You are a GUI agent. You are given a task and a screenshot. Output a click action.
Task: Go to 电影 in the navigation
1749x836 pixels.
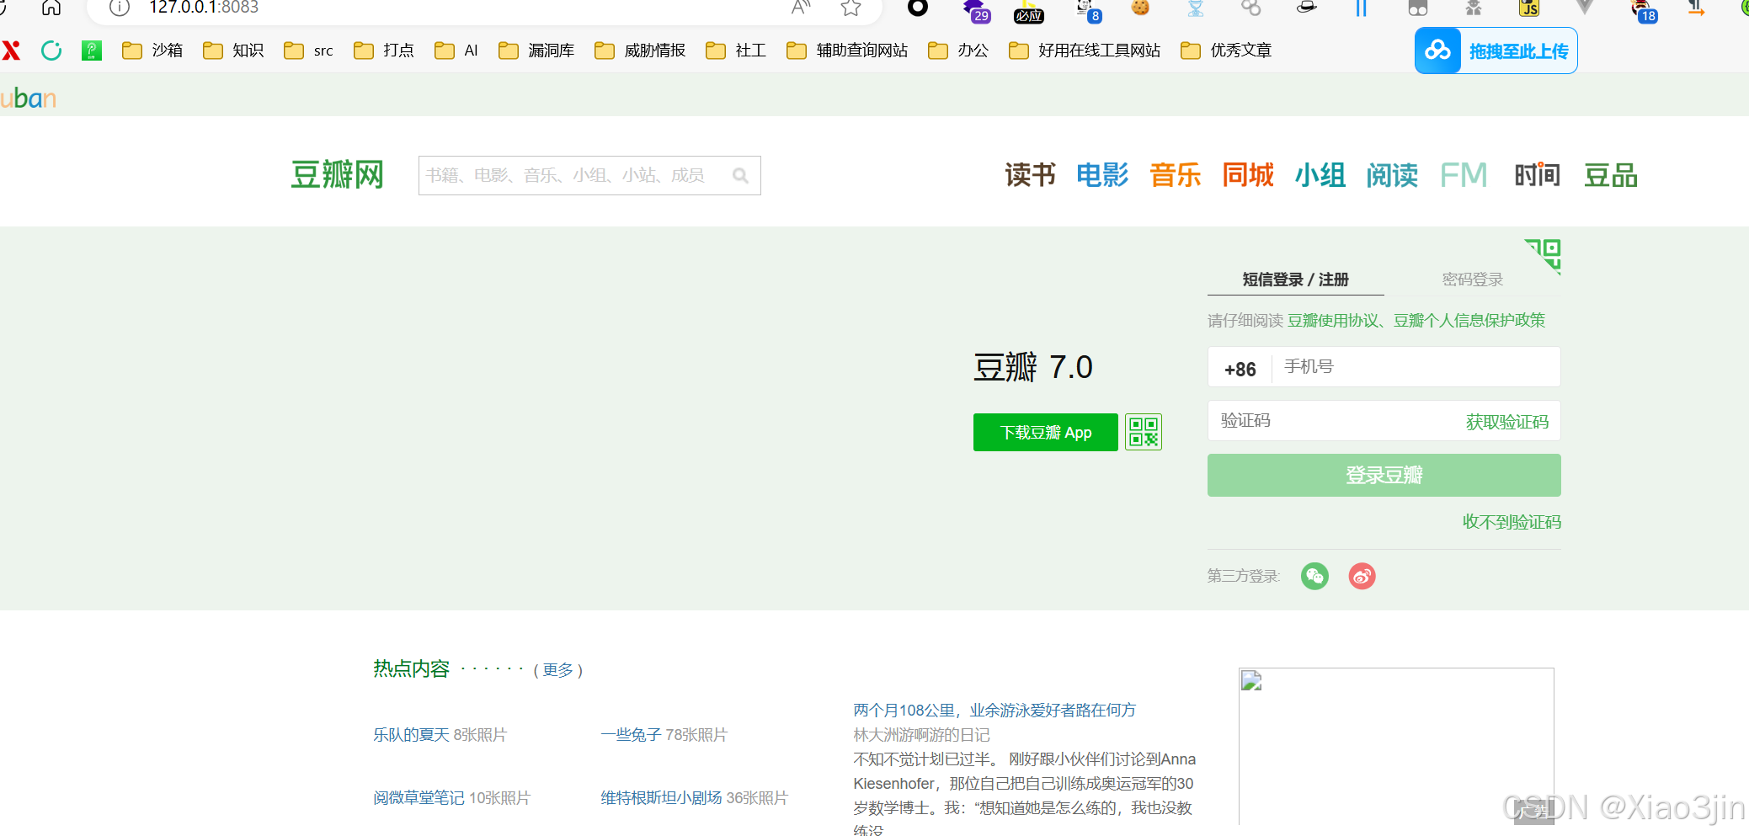tap(1102, 175)
